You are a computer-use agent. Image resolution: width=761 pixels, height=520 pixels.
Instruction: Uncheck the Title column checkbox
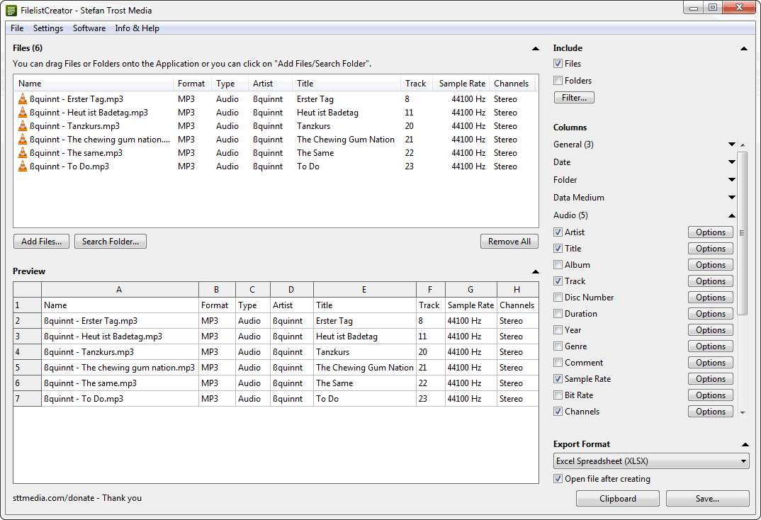558,249
